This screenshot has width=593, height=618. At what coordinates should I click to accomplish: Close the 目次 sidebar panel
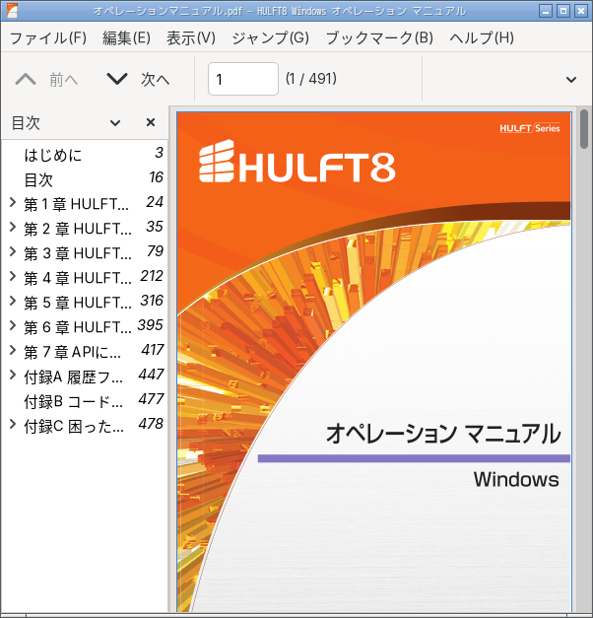coord(151,122)
